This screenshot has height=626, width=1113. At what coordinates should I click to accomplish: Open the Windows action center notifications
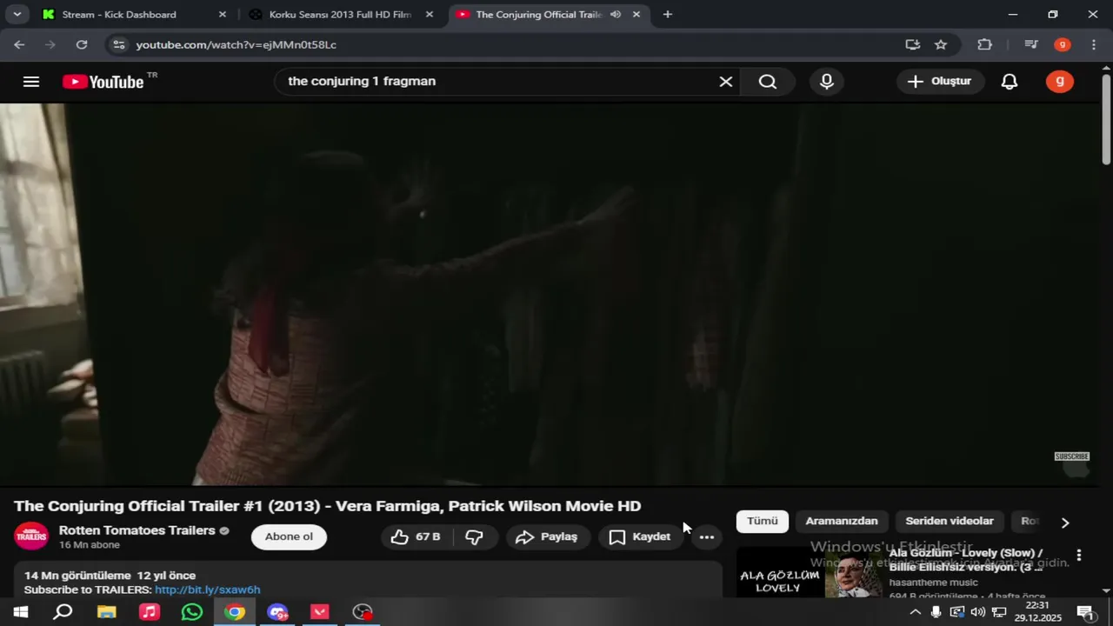point(1085,612)
